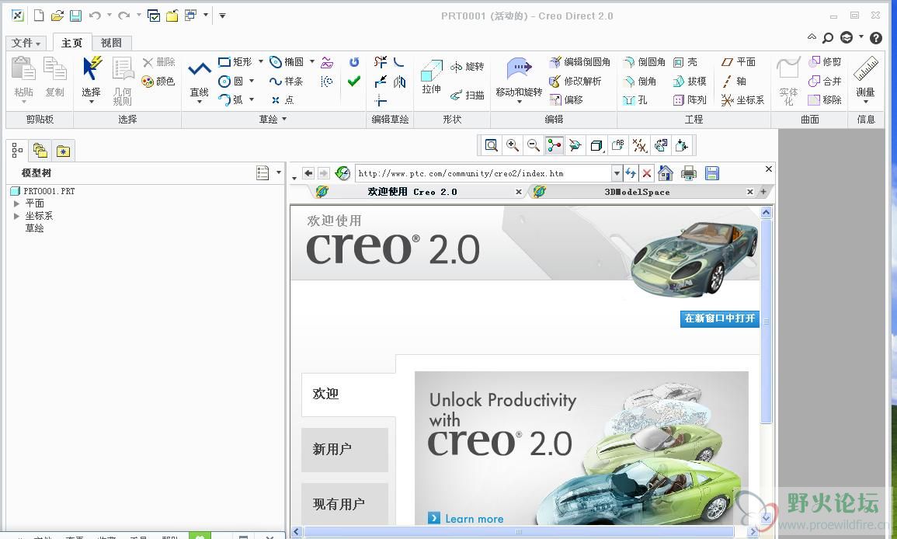
Task: Toggle annotation display in view toolbar
Action: tap(618, 145)
